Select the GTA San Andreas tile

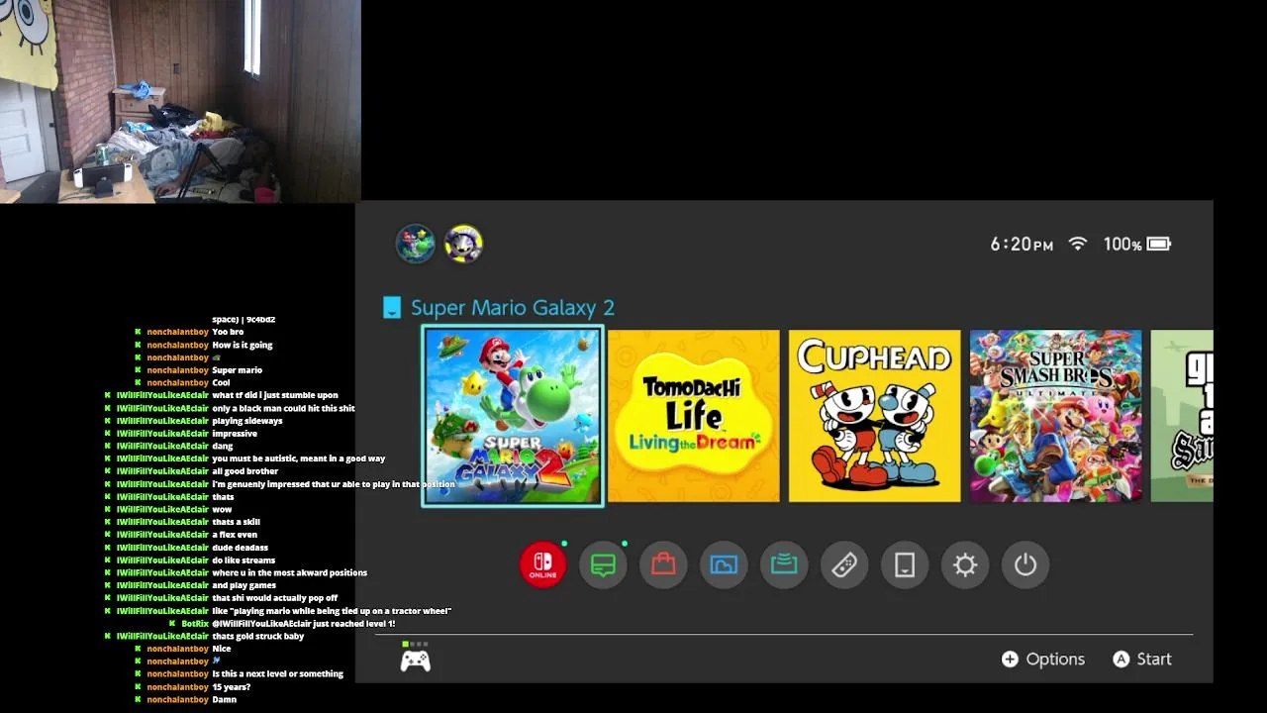coord(1182,416)
